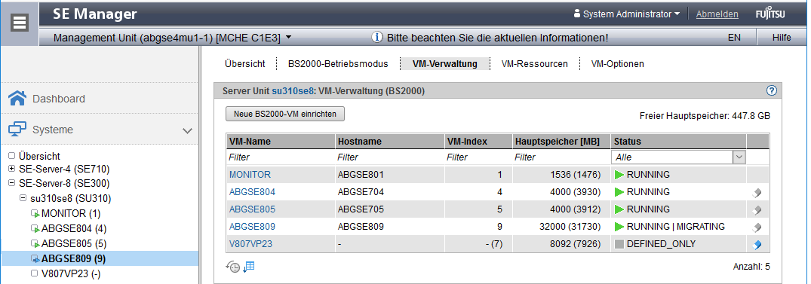
Task: Collapse the Systeme section chevron
Action: 188,130
